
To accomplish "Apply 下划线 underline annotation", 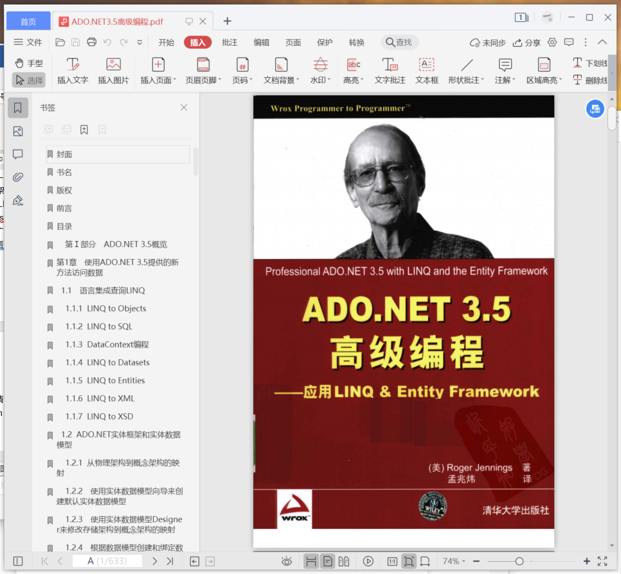I will coord(589,63).
